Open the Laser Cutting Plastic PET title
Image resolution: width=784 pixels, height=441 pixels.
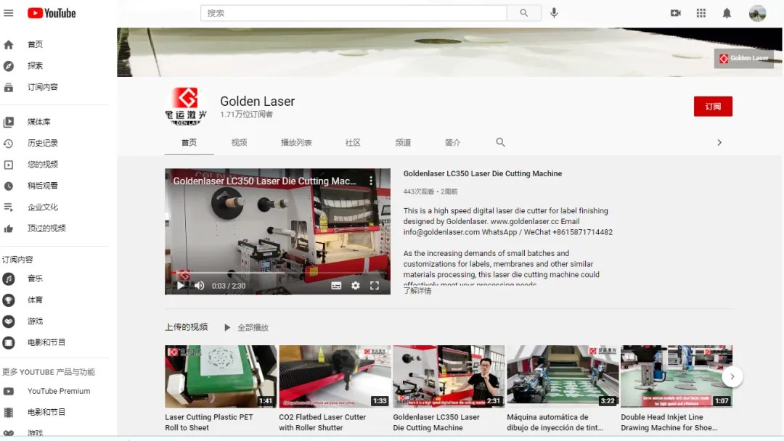click(x=209, y=422)
